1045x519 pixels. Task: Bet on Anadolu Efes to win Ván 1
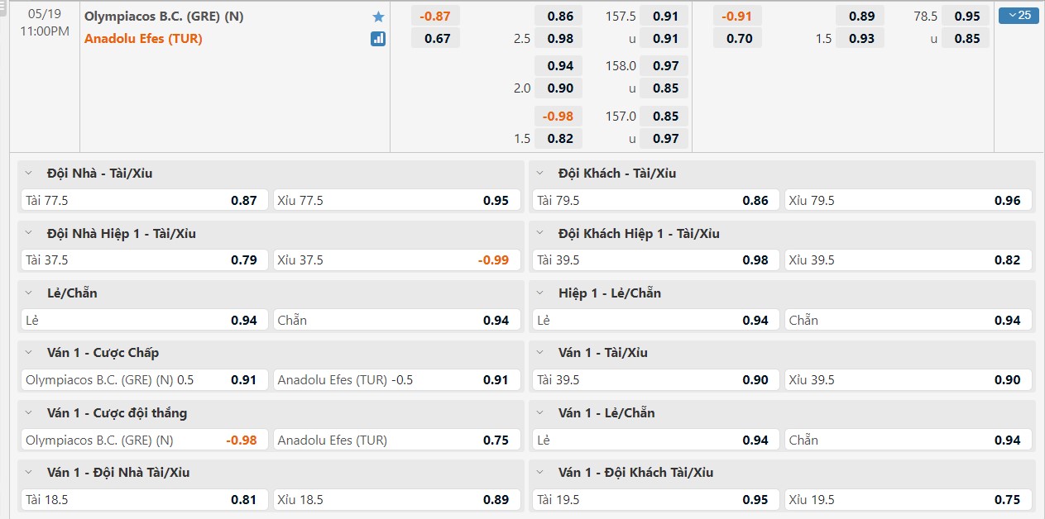[x=397, y=440]
